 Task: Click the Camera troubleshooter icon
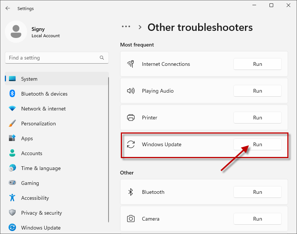click(131, 219)
